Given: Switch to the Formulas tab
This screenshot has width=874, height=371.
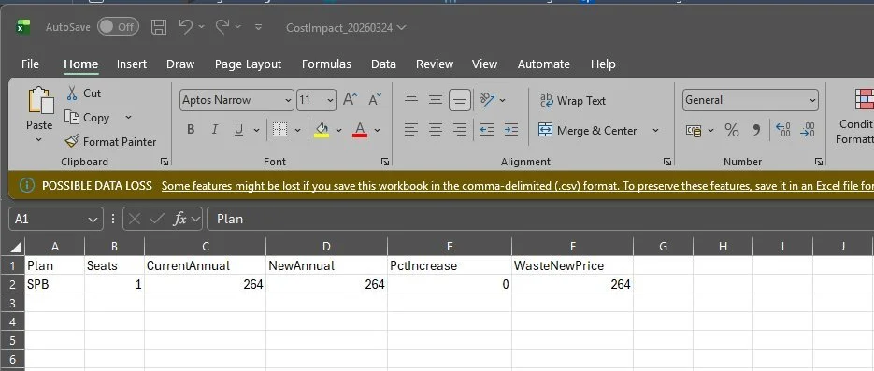Looking at the screenshot, I should pos(326,64).
